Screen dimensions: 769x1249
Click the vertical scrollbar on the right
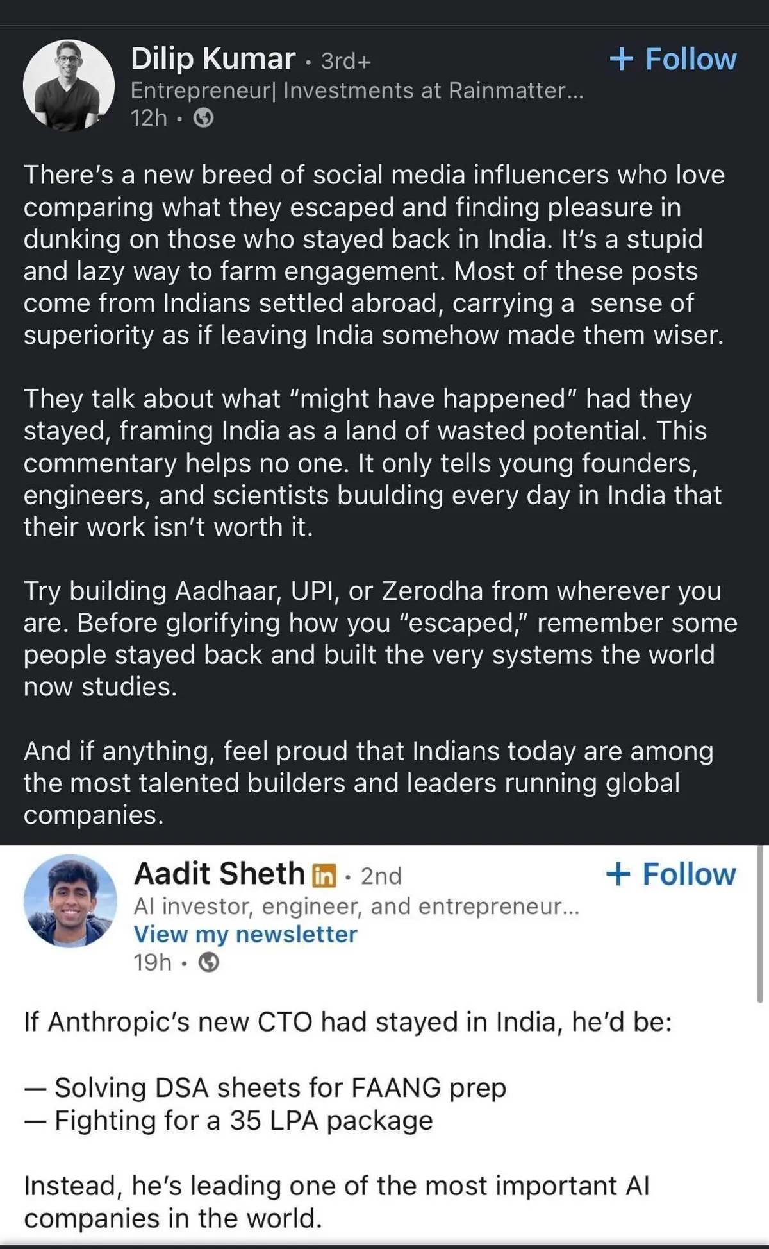pos(760,924)
